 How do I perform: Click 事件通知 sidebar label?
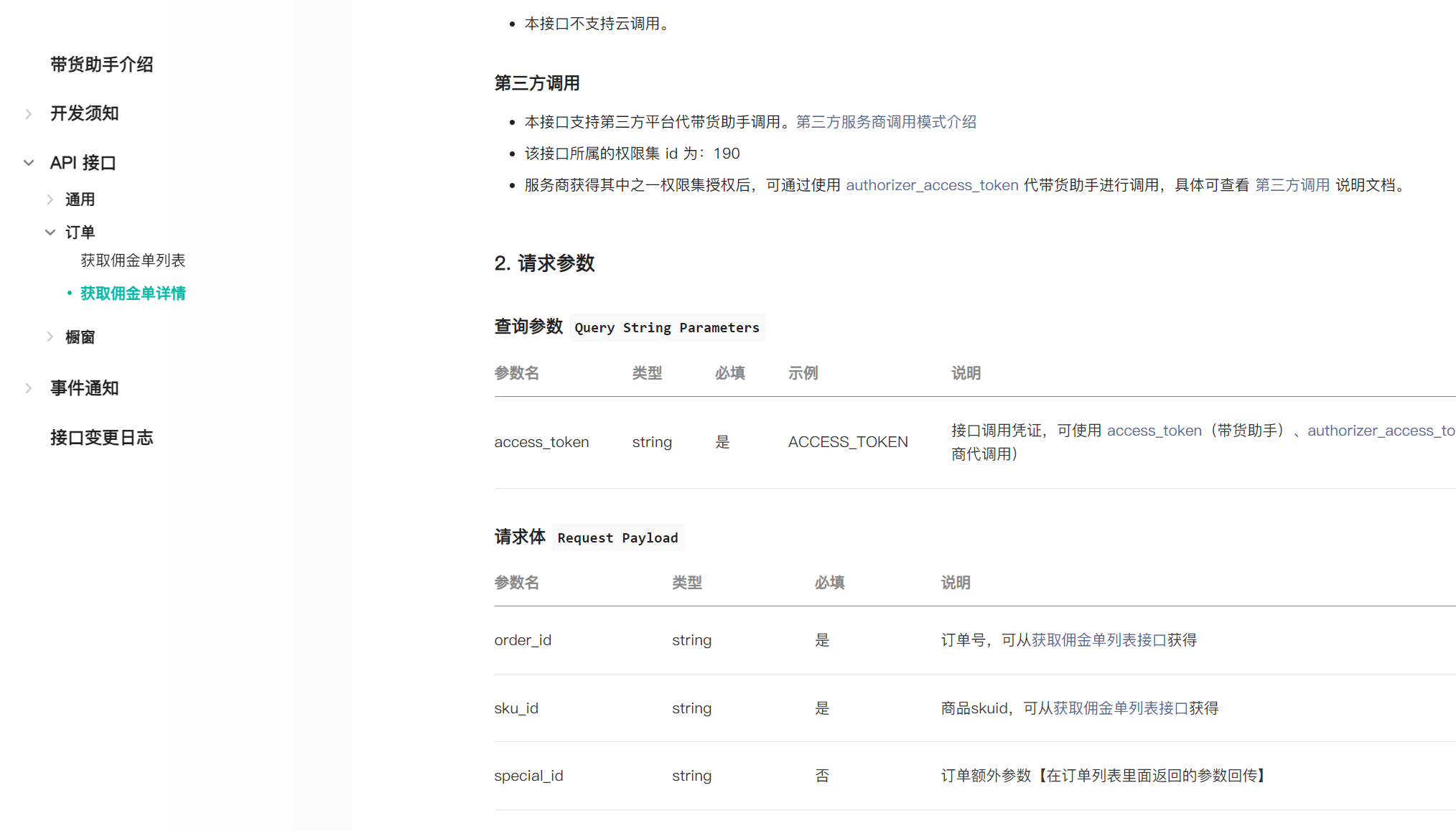[84, 388]
